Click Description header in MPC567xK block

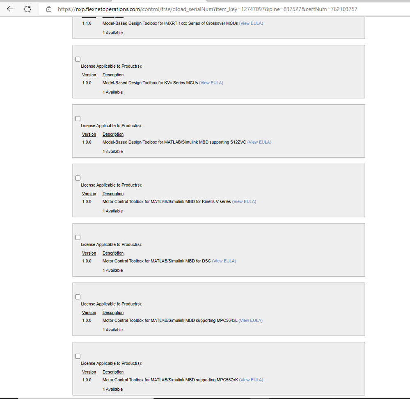[113, 372]
